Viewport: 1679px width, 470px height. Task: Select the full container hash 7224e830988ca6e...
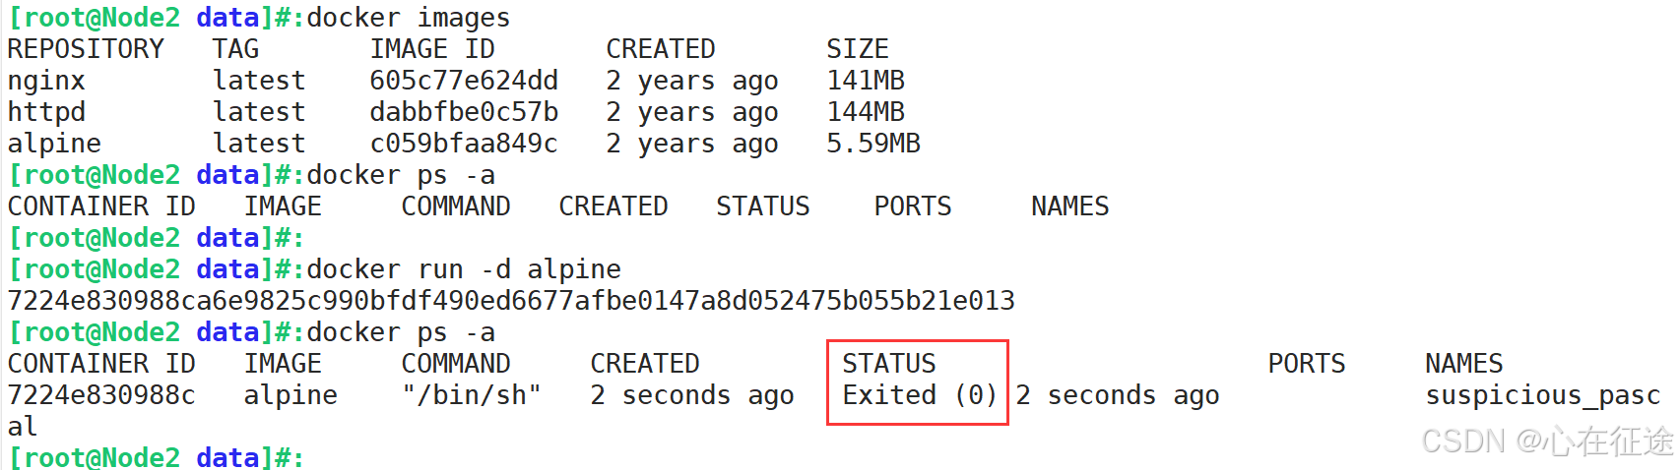[x=511, y=301]
